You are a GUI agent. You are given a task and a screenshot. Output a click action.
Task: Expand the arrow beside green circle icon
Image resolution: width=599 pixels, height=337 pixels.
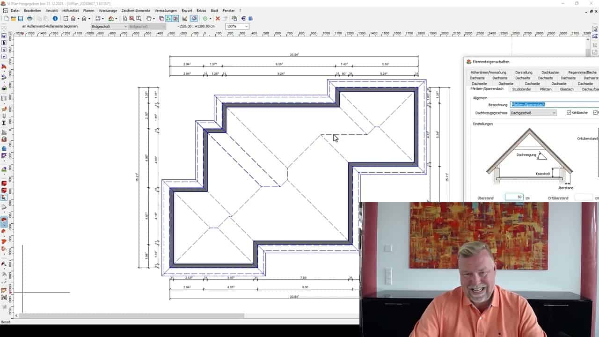[x=210, y=19]
